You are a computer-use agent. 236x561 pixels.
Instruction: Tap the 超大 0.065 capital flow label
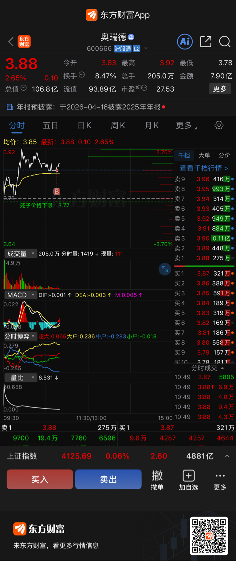52,336
